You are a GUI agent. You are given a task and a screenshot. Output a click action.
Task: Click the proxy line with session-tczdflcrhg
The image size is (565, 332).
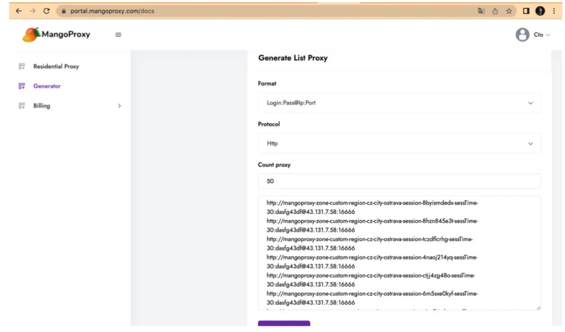[x=369, y=244]
